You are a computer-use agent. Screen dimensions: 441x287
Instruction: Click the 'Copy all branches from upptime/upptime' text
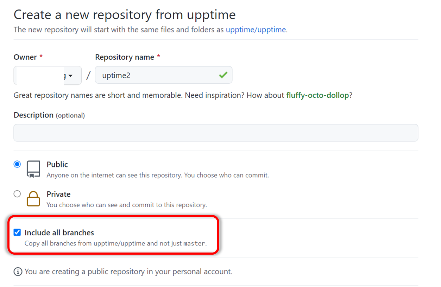(116, 243)
